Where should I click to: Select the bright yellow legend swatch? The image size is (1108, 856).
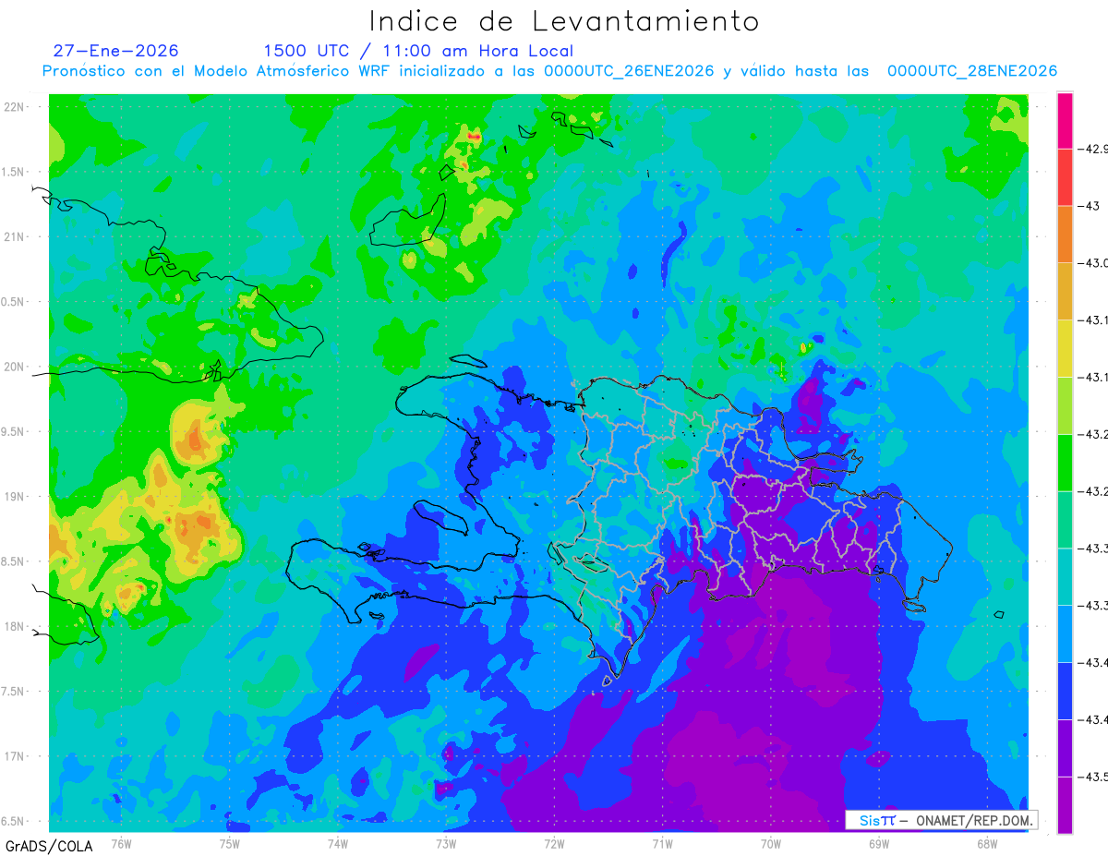coord(1065,348)
